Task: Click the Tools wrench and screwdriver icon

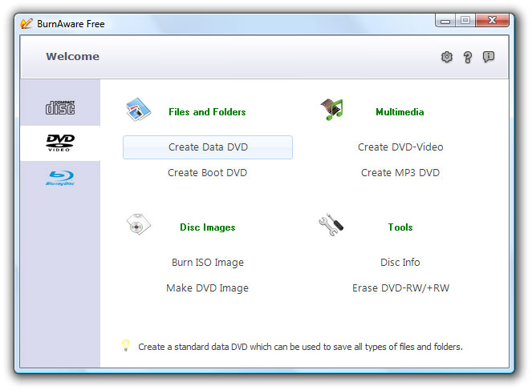Action: tap(331, 224)
